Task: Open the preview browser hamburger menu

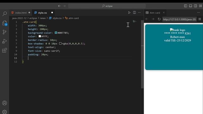Action: coord(200,19)
